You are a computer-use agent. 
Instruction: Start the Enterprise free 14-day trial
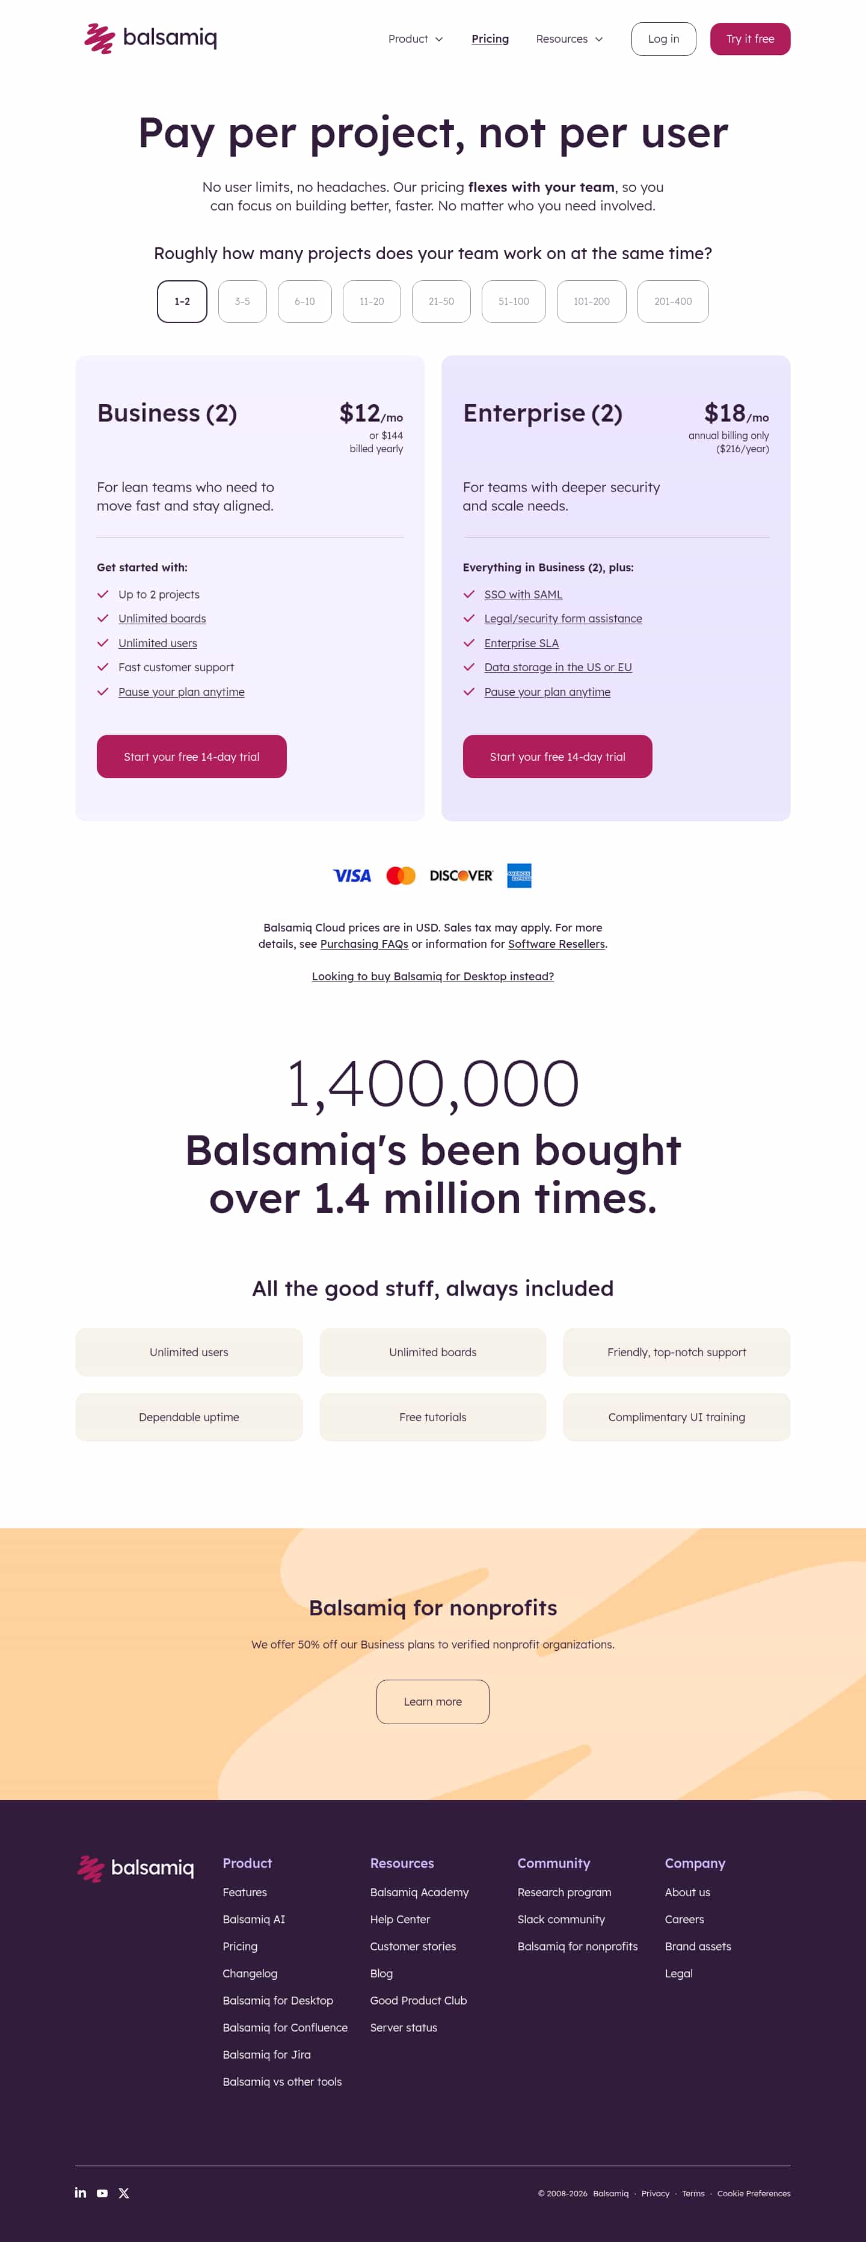coord(557,757)
